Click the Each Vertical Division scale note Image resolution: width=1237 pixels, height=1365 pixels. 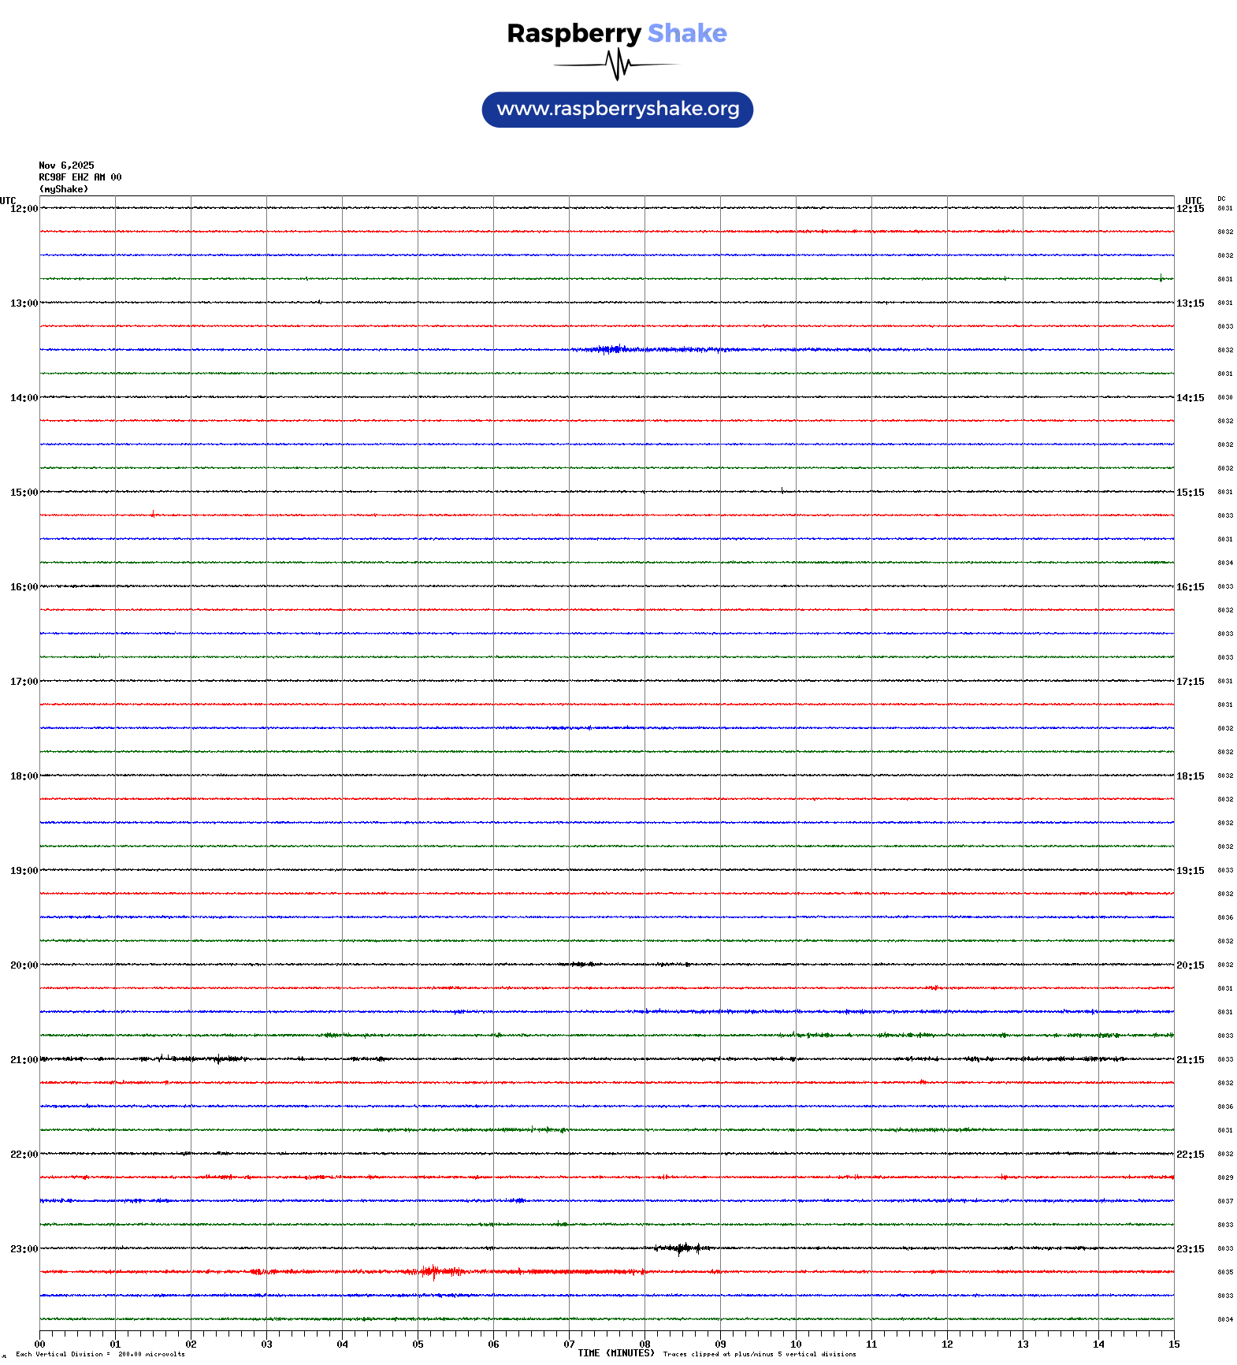(x=100, y=1355)
